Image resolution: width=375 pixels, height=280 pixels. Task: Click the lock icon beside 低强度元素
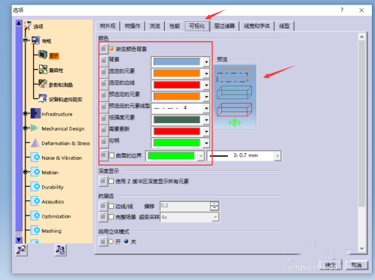(x=103, y=119)
